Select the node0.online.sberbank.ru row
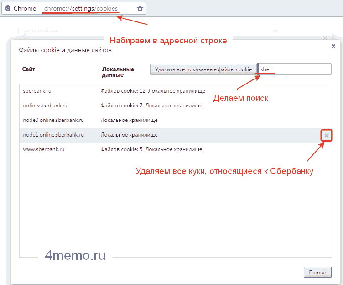343x285 pixels. coord(176,120)
